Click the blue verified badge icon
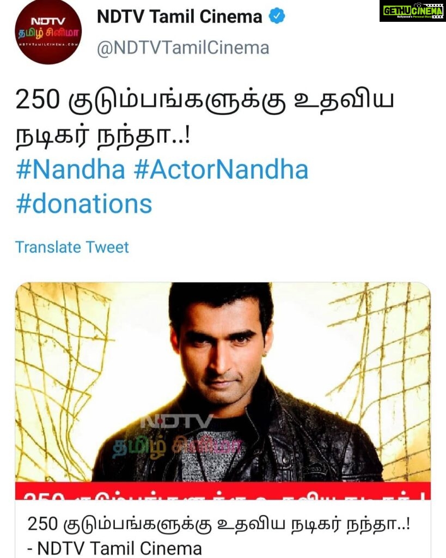Image resolution: width=446 pixels, height=558 pixels. (276, 16)
